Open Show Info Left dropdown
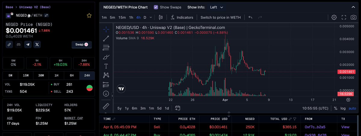This screenshot has width=361, height=136. coord(217,7)
